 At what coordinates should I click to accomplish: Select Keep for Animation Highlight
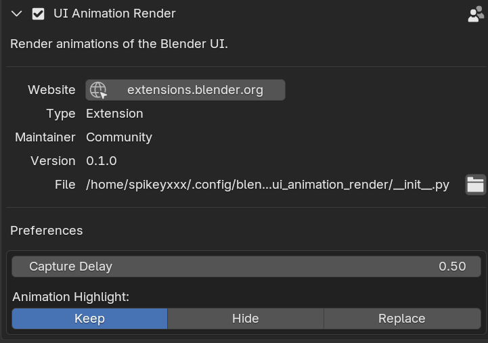coord(89,319)
